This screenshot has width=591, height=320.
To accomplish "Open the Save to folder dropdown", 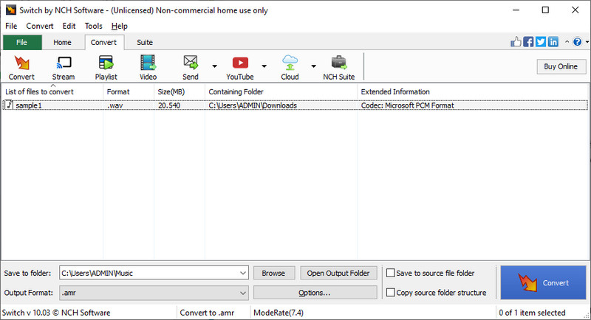I will tap(243, 273).
